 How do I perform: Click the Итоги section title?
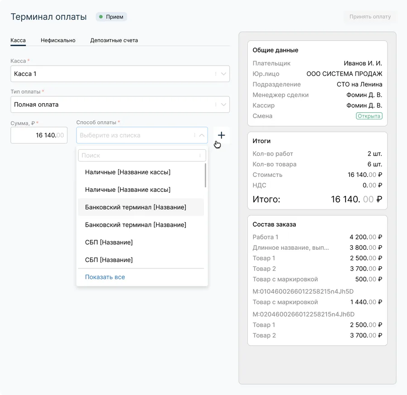[x=262, y=141]
